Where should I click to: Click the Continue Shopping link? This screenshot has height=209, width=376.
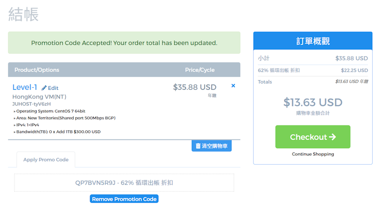[313, 154]
